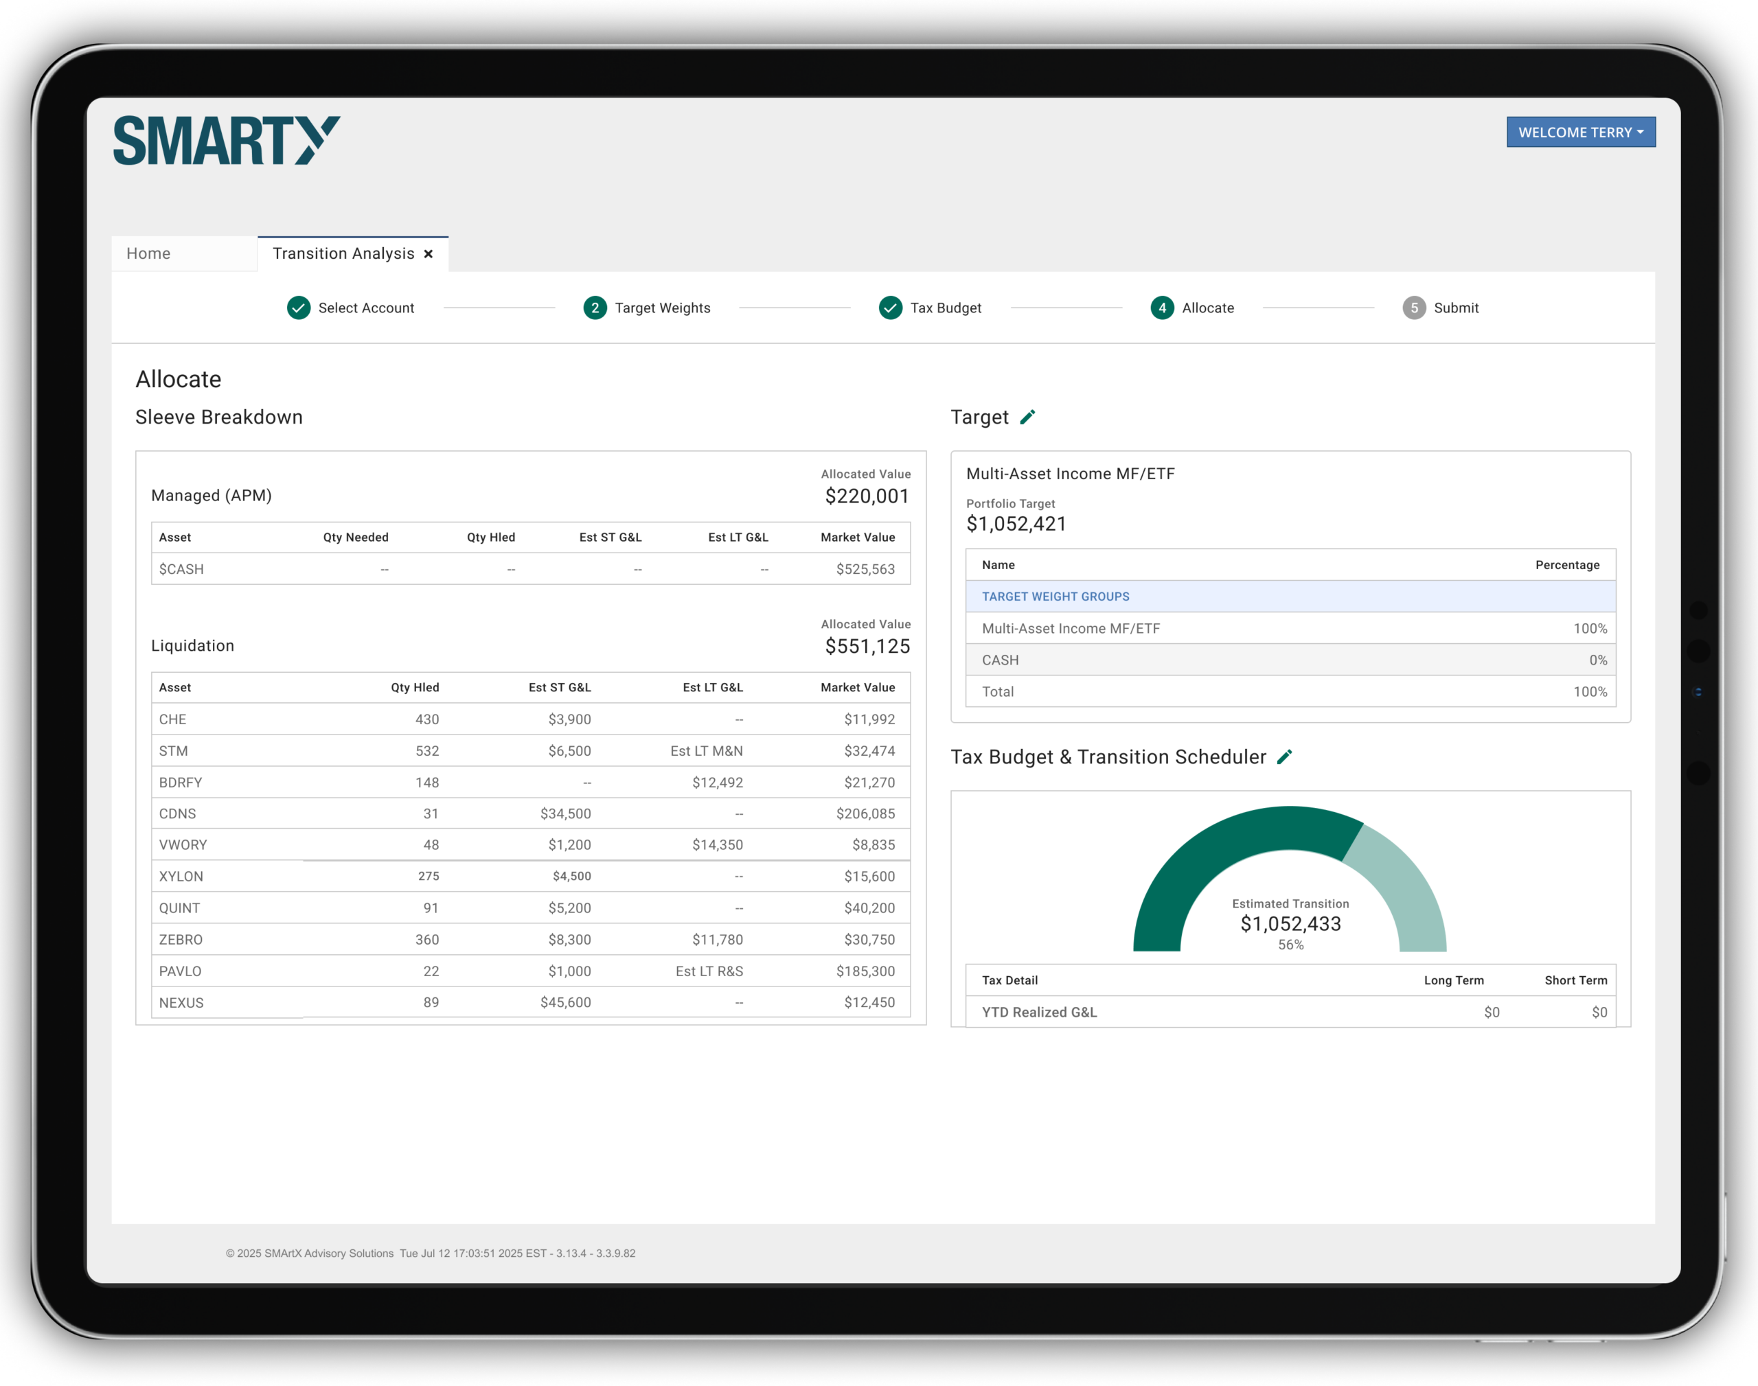The width and height of the screenshot is (1758, 1386).
Task: Click the step 5 Submit circle
Action: coord(1414,308)
